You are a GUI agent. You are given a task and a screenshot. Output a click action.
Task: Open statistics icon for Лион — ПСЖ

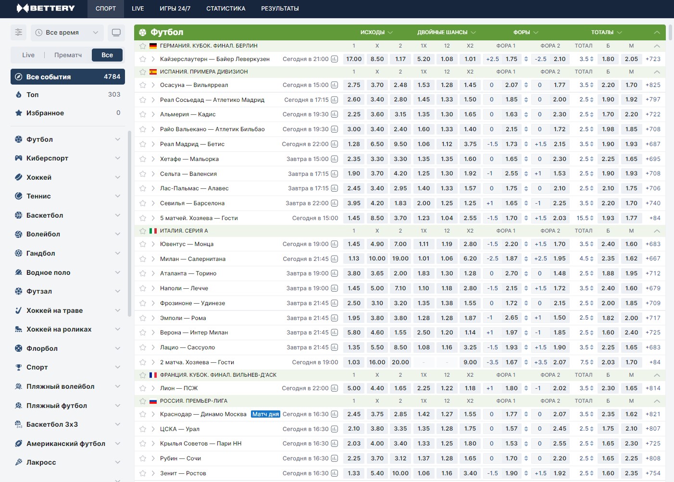coord(335,388)
